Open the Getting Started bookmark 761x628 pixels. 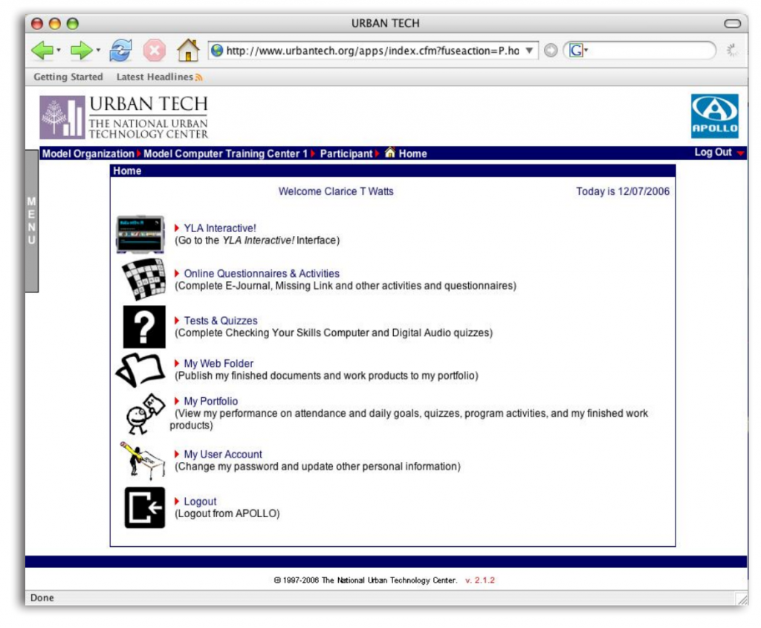pos(68,77)
